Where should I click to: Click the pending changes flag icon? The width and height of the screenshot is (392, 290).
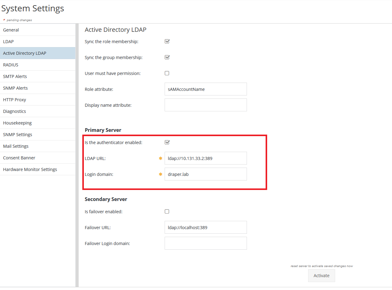[4, 20]
